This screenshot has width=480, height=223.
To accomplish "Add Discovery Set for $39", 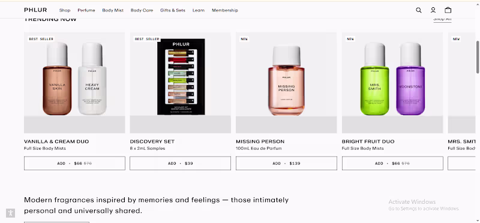I will pyautogui.click(x=181, y=163).
